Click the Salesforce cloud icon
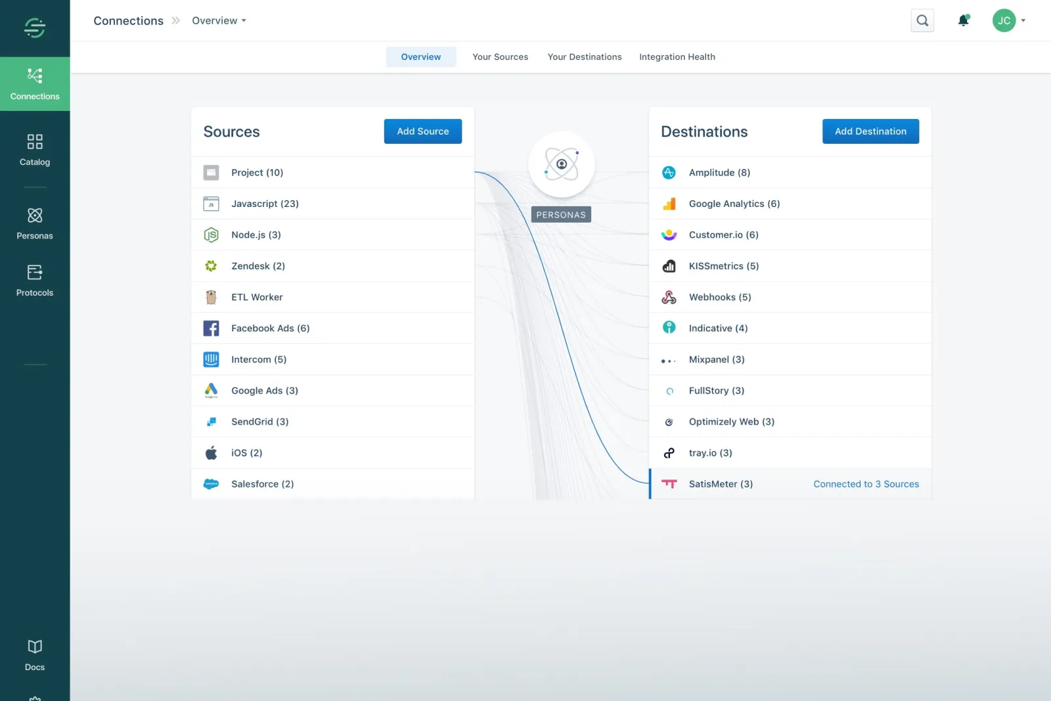 211,484
